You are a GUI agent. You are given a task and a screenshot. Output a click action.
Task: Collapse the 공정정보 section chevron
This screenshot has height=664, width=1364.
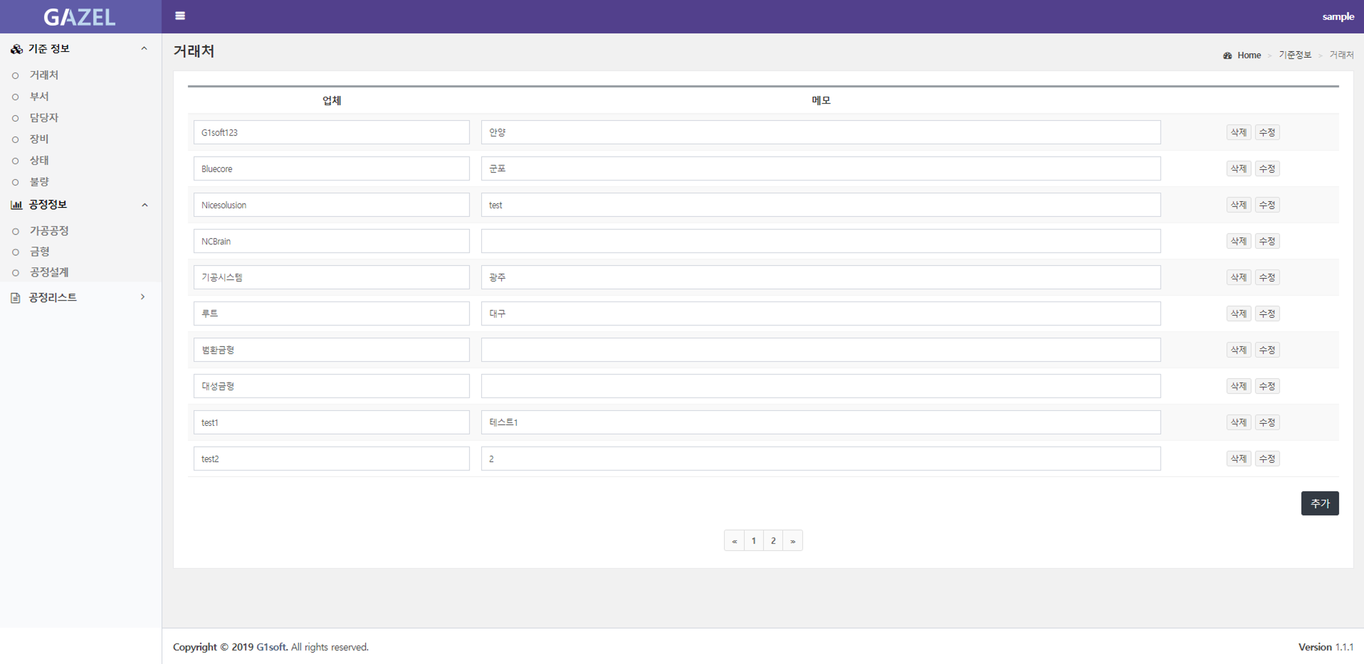pos(144,205)
